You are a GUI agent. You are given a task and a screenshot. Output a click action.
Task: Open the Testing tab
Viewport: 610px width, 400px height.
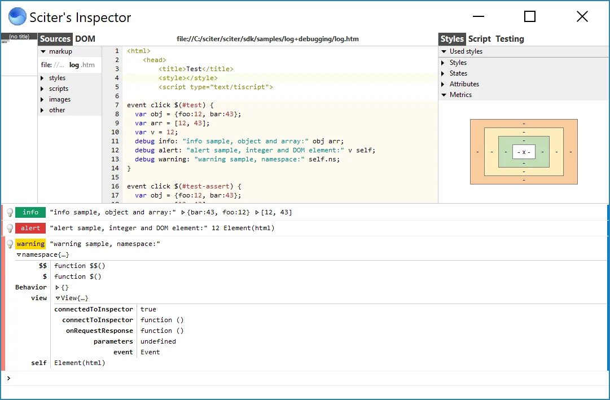pos(510,39)
